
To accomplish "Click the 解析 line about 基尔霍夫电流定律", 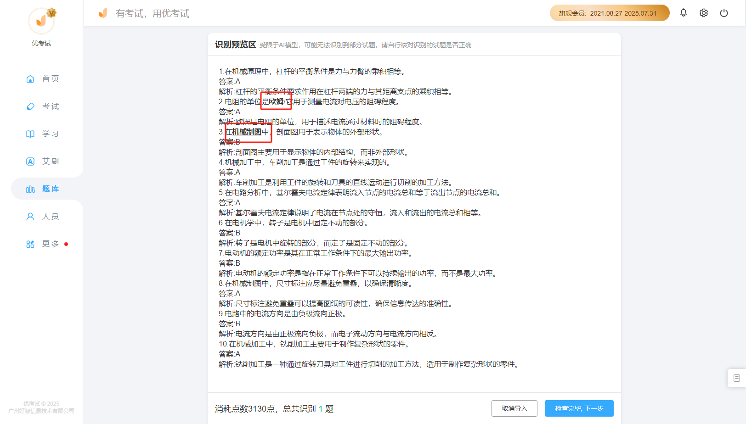I will (351, 213).
